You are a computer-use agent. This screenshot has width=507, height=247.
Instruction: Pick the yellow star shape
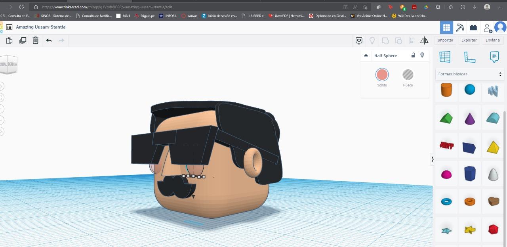point(470,230)
